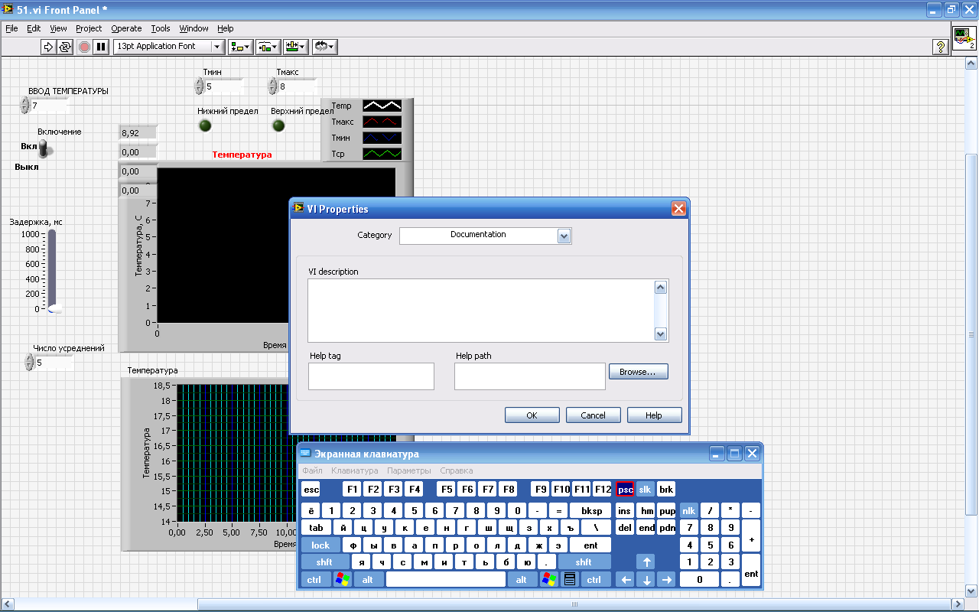Toggle the nlk key on on-screen keyboard
Screen dimensions: 979x612
(x=689, y=511)
